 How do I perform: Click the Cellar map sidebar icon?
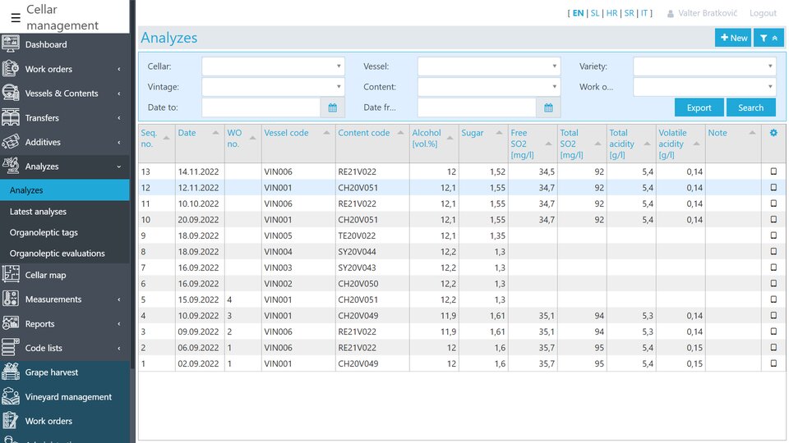pyautogui.click(x=11, y=275)
